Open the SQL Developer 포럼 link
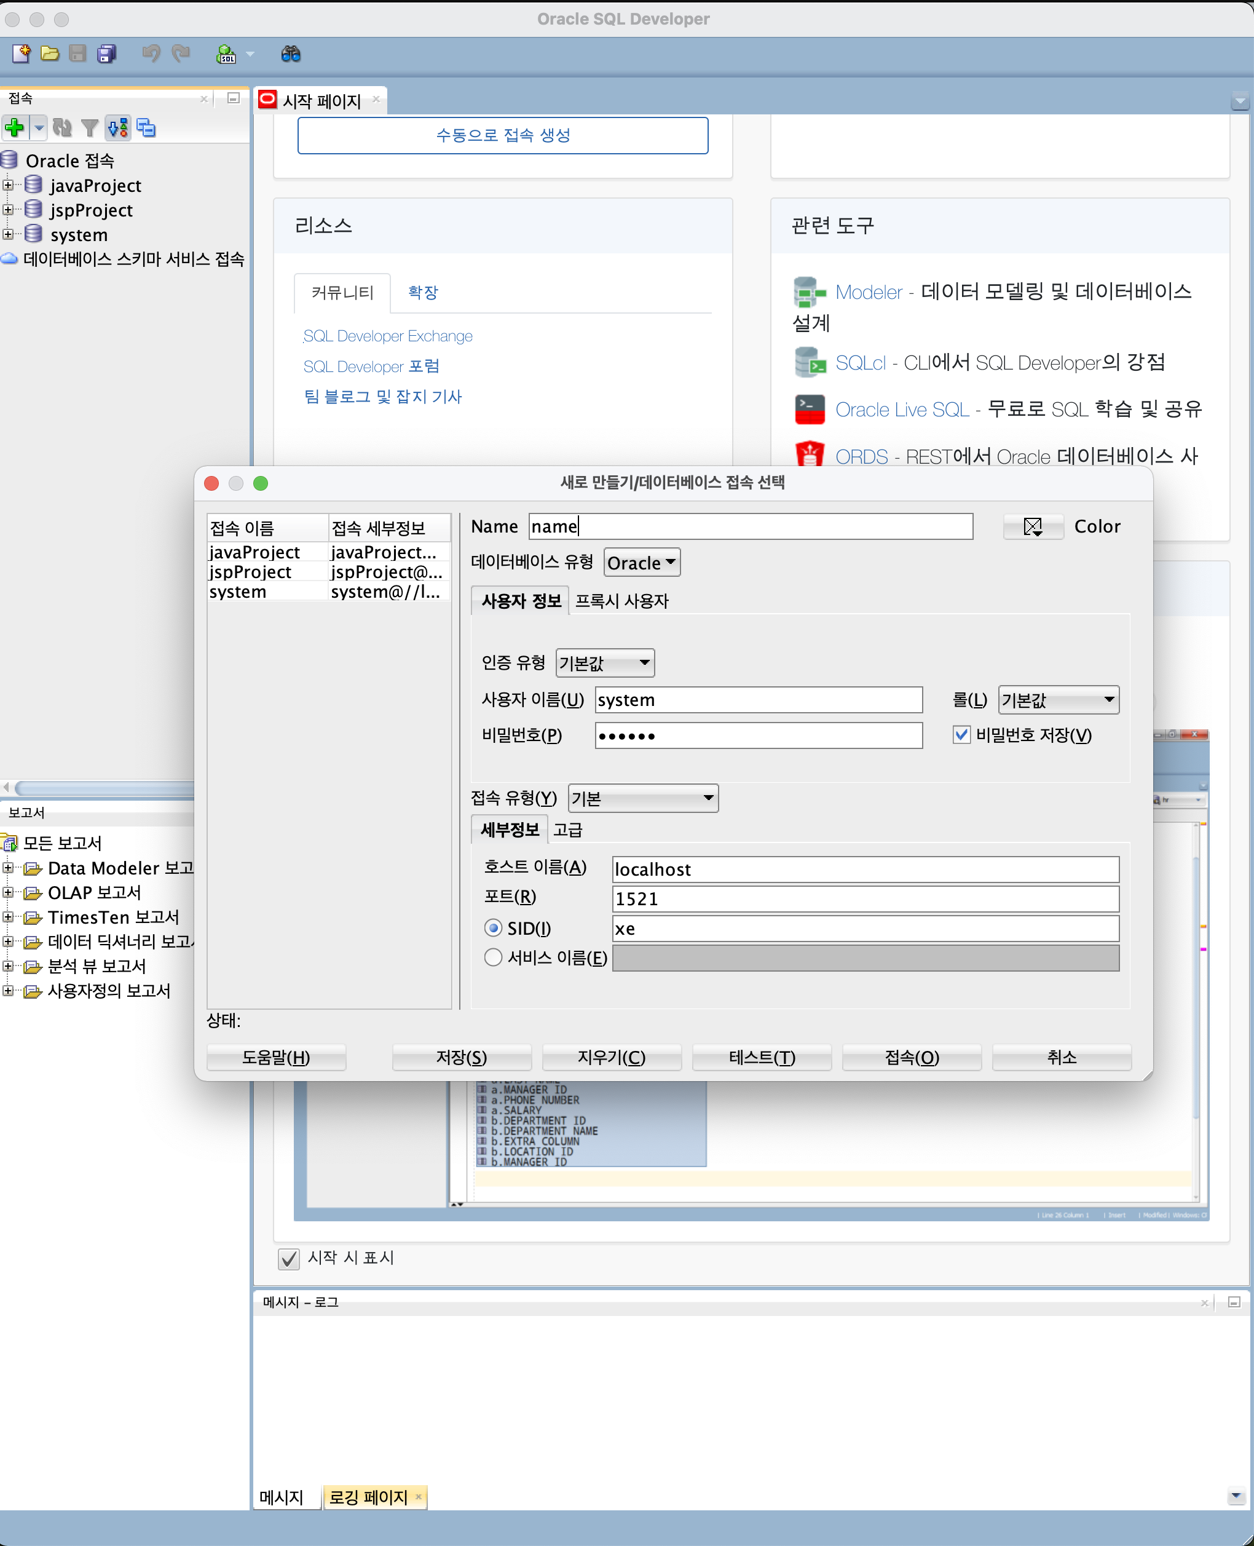The width and height of the screenshot is (1254, 1546). click(x=371, y=367)
